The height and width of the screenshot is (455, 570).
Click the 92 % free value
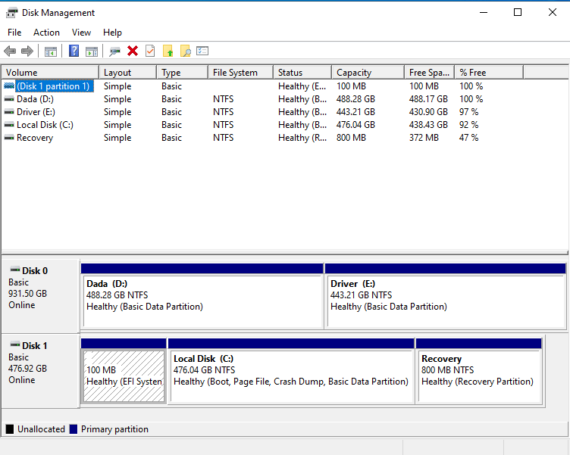pyautogui.click(x=468, y=125)
